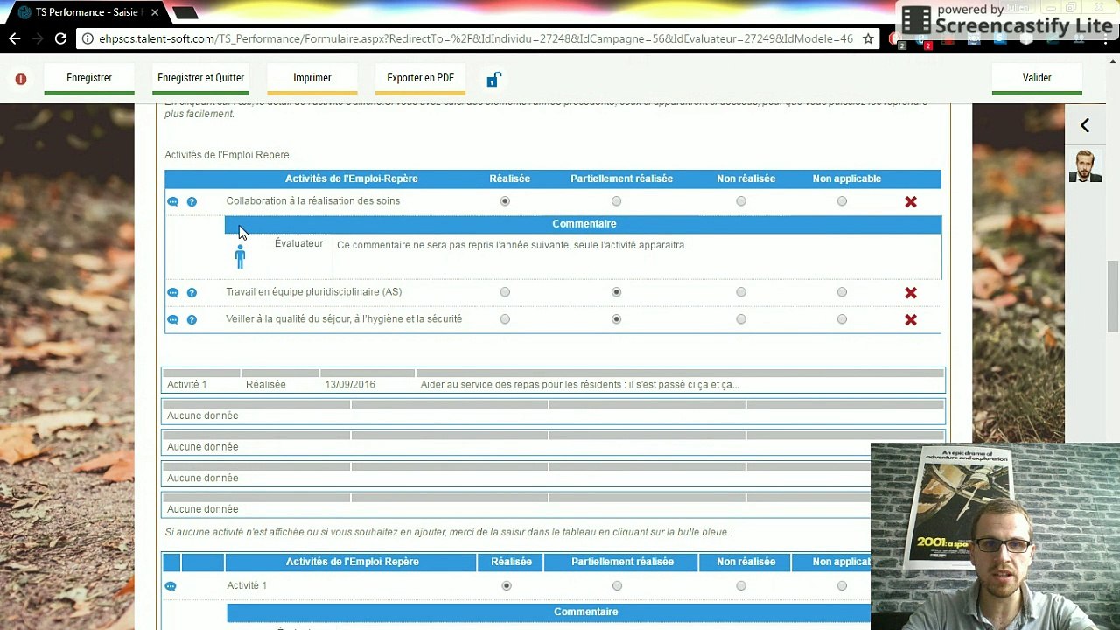Open comment bubble for Travail en équipe pluridisciplinaire
Viewport: 1120px width, 630px height.
point(172,292)
